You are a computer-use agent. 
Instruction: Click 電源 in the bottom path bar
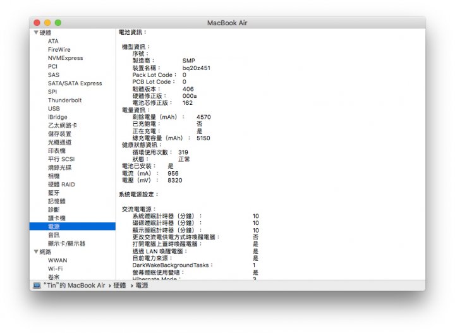[142, 286]
